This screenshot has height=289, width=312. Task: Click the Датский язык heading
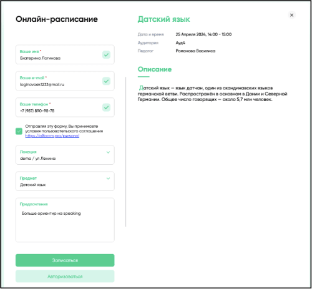pyautogui.click(x=163, y=19)
